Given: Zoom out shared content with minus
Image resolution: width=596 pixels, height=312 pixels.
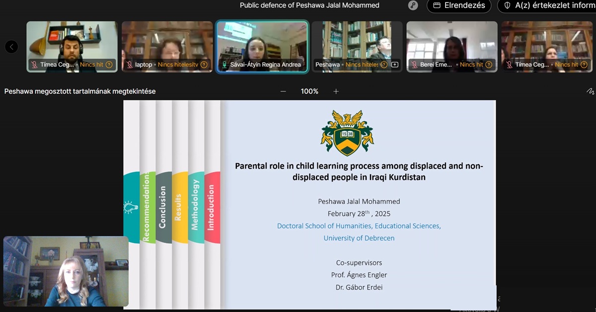Looking at the screenshot, I should coord(283,91).
